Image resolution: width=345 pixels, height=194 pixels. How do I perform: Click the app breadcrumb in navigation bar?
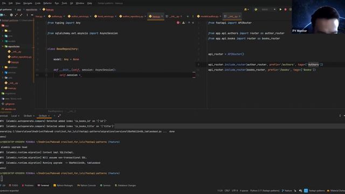click(x=19, y=10)
